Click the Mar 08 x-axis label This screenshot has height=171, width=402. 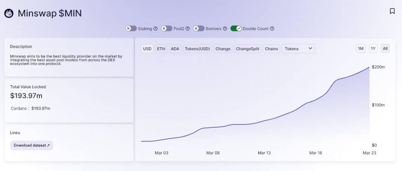click(213, 153)
